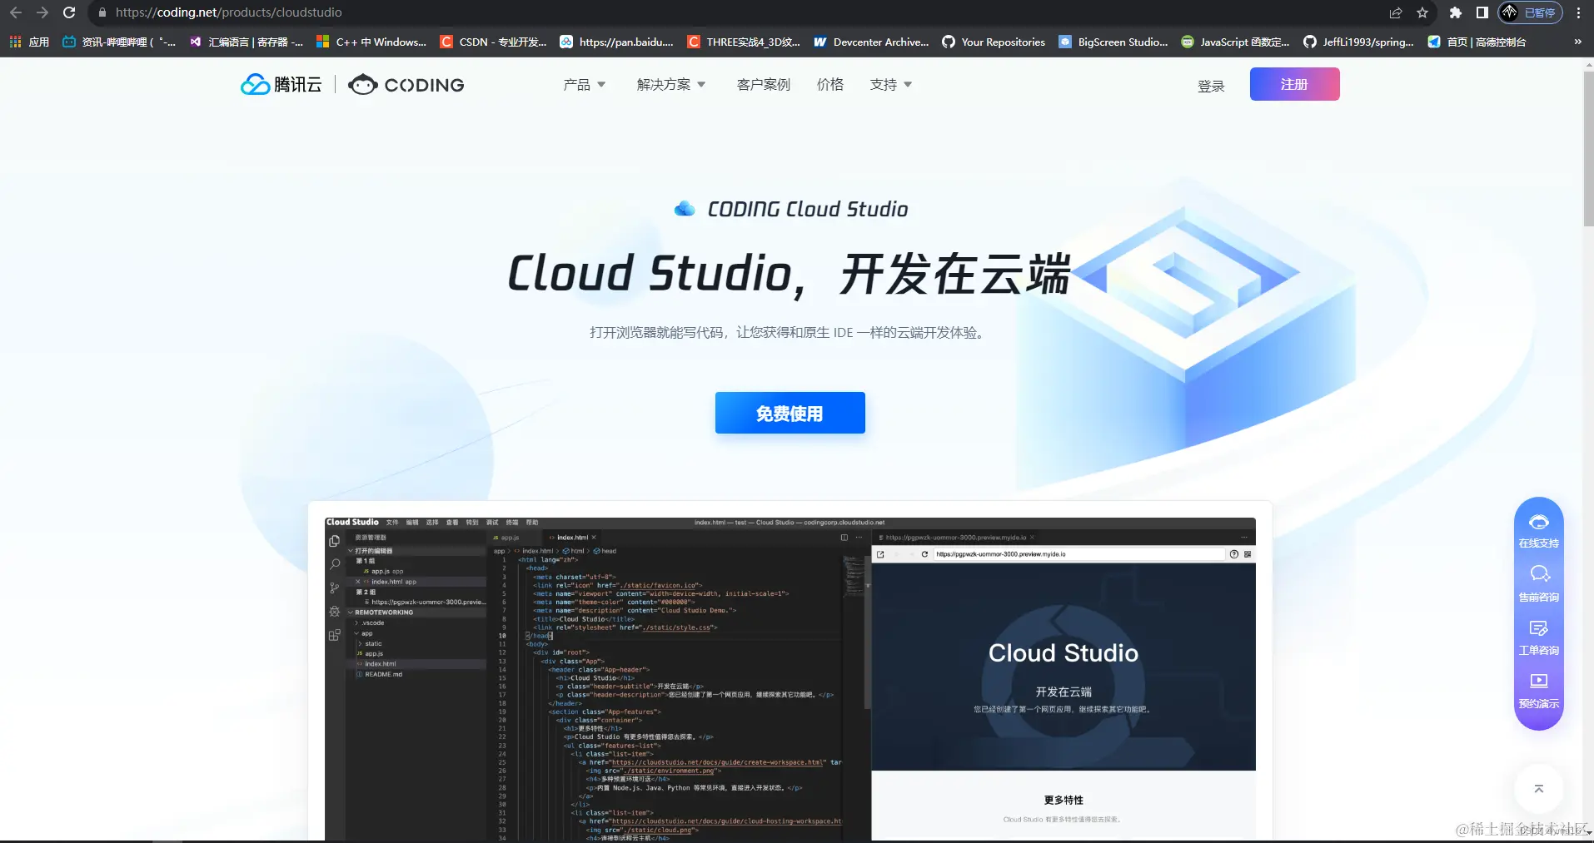Open 在线支持 online support
The height and width of the screenshot is (843, 1594).
point(1538,531)
